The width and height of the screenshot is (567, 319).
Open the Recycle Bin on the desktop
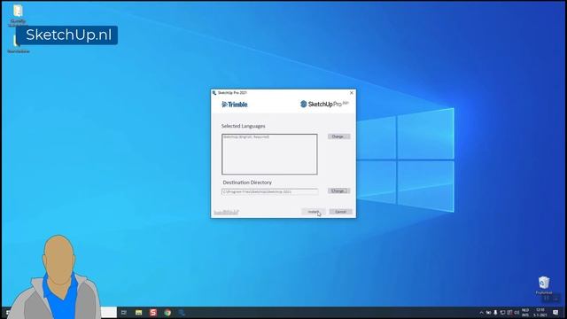point(544,285)
